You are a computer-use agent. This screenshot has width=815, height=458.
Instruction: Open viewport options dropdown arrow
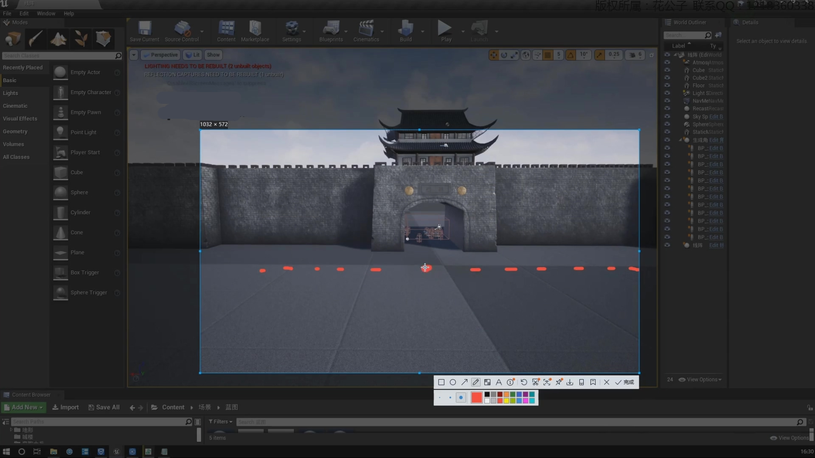click(134, 55)
